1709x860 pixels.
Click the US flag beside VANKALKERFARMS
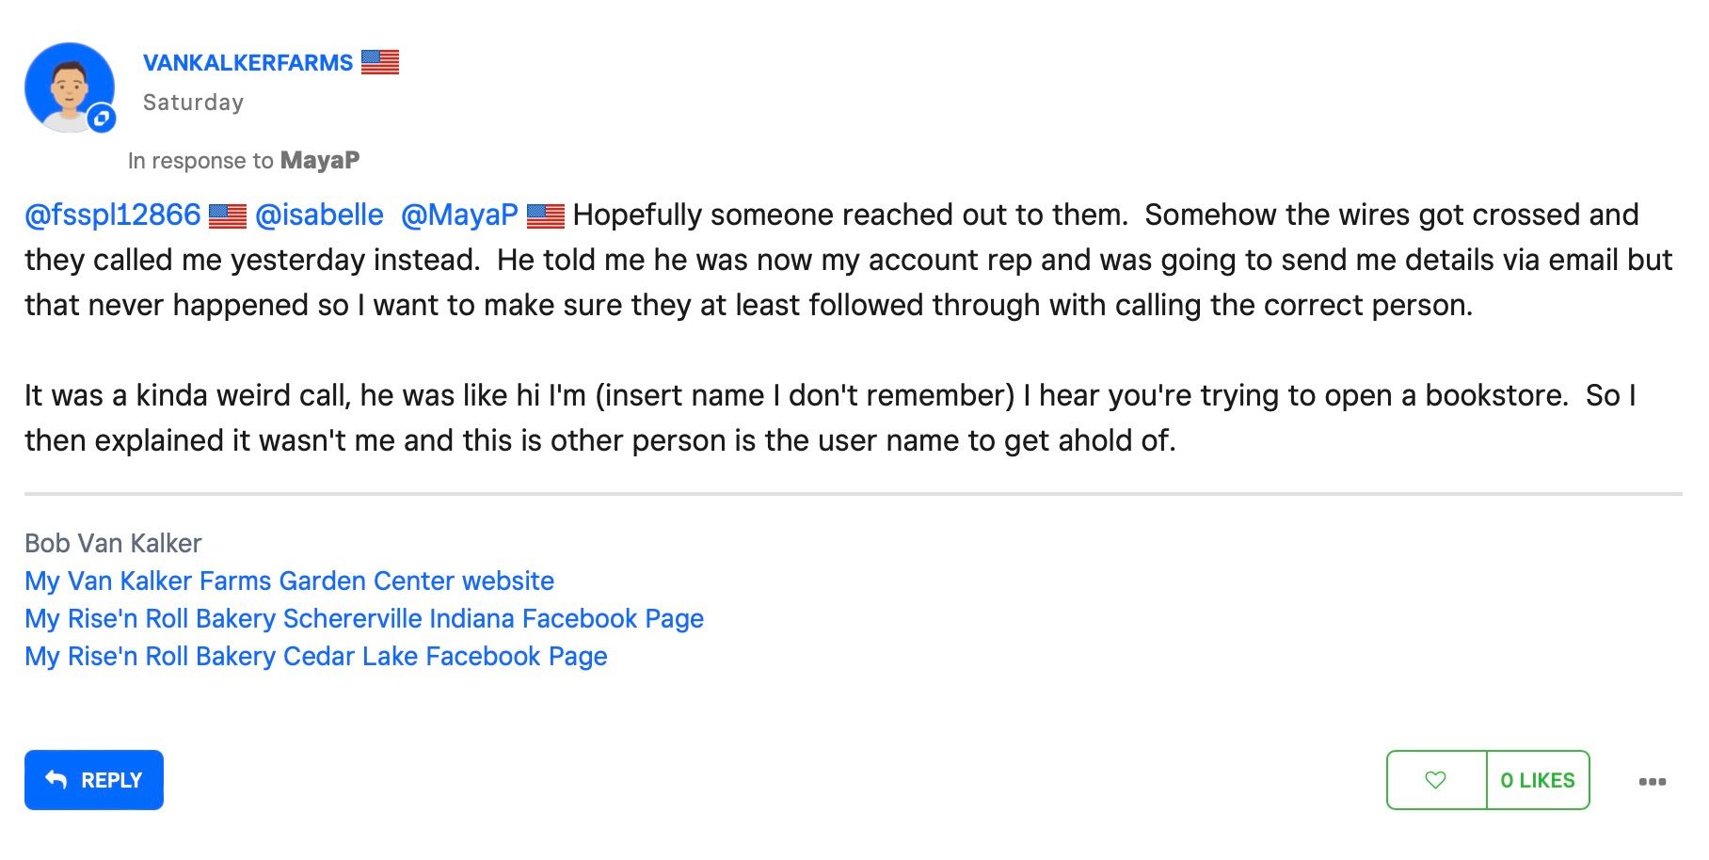pos(380,62)
